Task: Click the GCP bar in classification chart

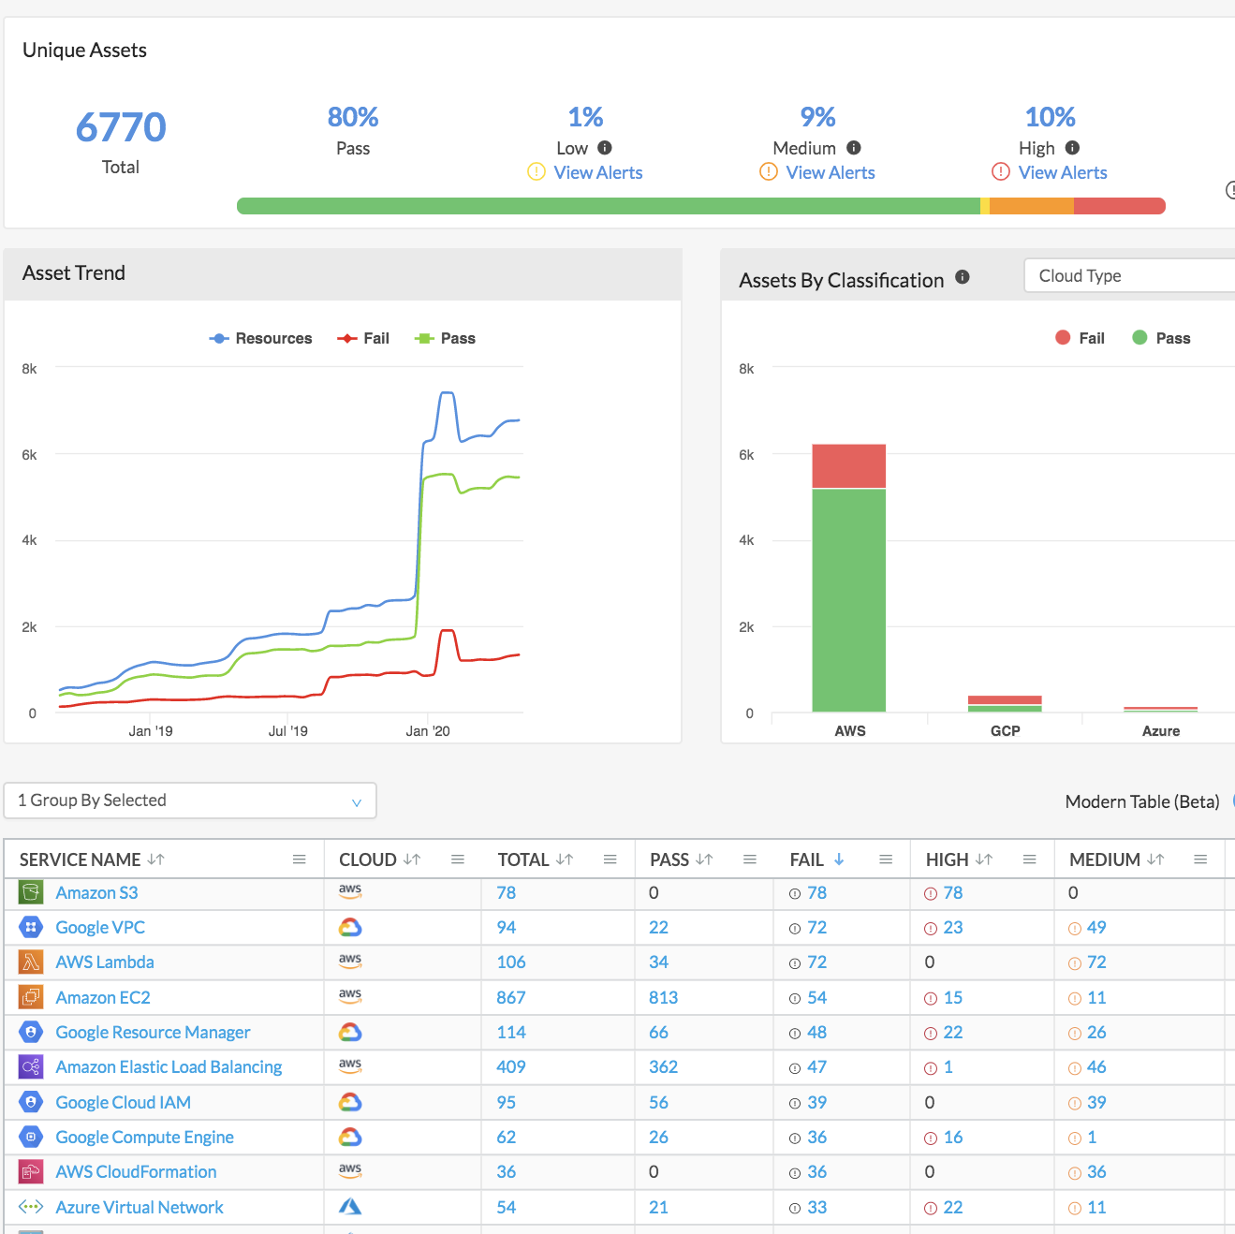Action: [x=1005, y=704]
